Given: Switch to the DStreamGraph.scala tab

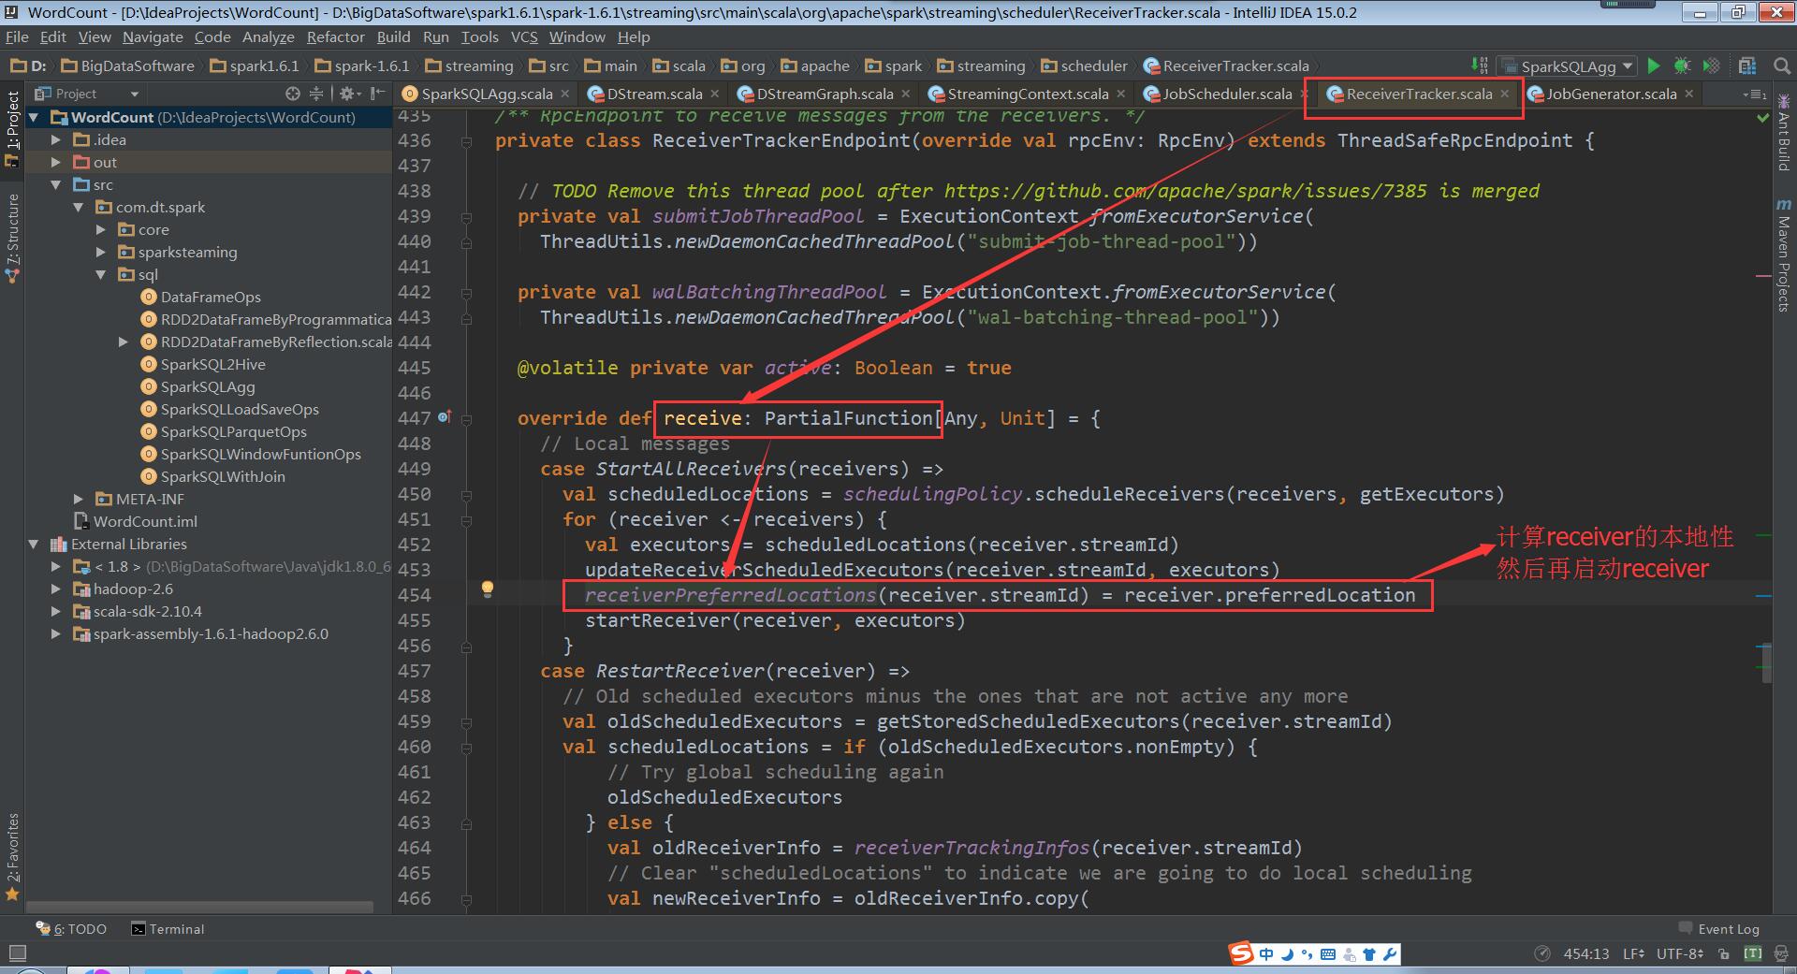Looking at the screenshot, I should tap(825, 94).
